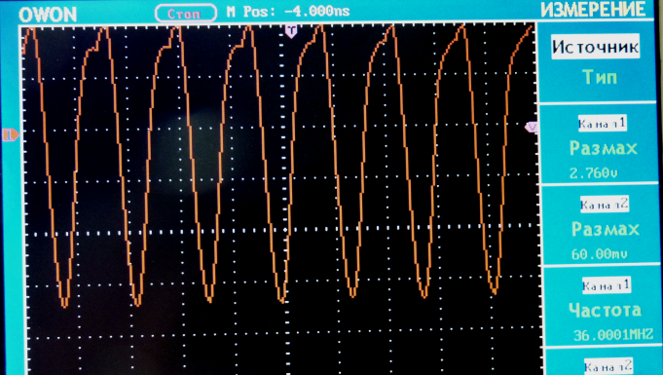Click the 60.00mv amplitude value

tap(600, 254)
